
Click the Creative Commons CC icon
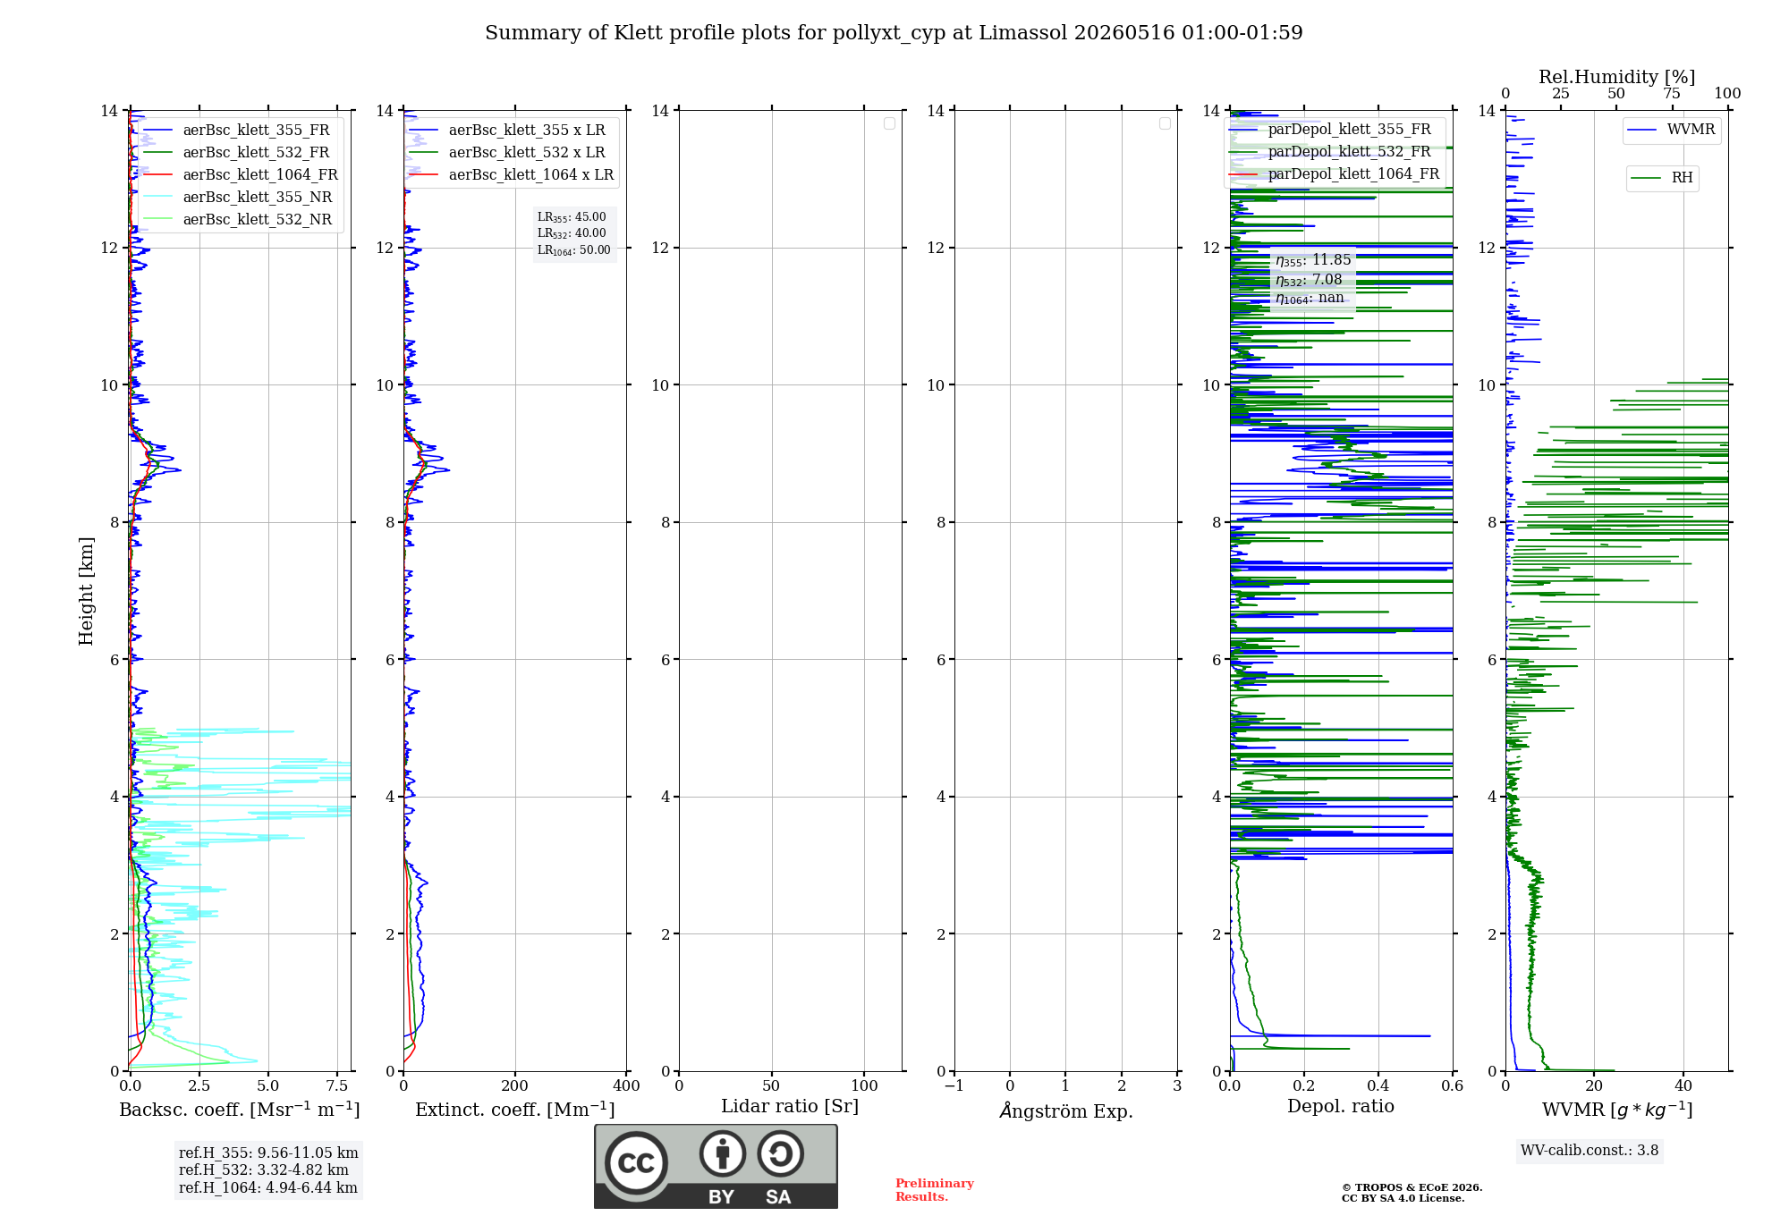[x=636, y=1162]
